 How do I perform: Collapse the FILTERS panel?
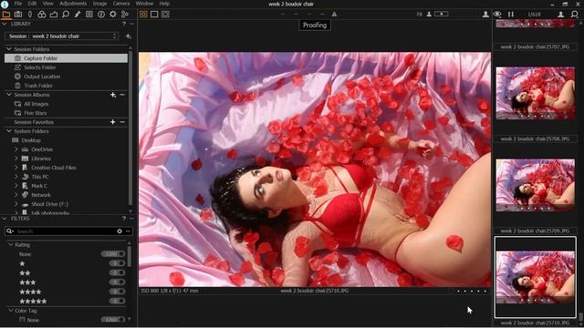[4, 219]
